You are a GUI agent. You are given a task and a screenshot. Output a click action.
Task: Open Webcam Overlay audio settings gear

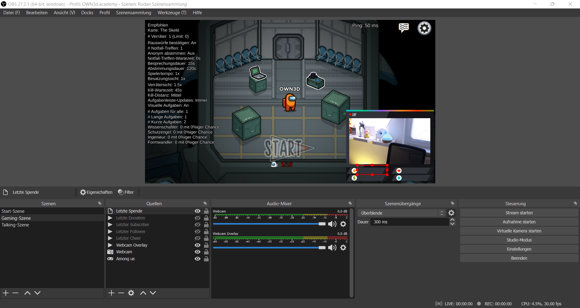[x=343, y=248]
